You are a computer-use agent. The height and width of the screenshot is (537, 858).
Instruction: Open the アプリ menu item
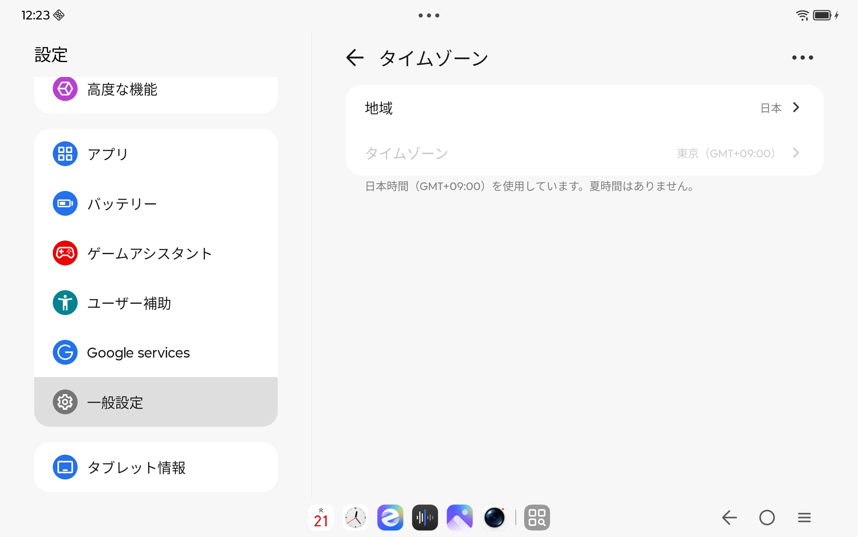click(x=156, y=154)
